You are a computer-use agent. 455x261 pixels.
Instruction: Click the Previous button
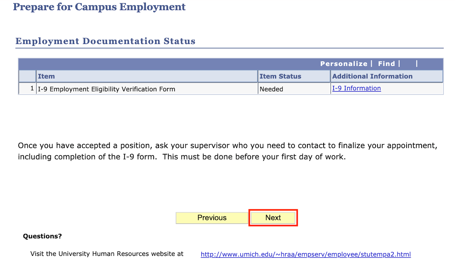[x=212, y=218]
